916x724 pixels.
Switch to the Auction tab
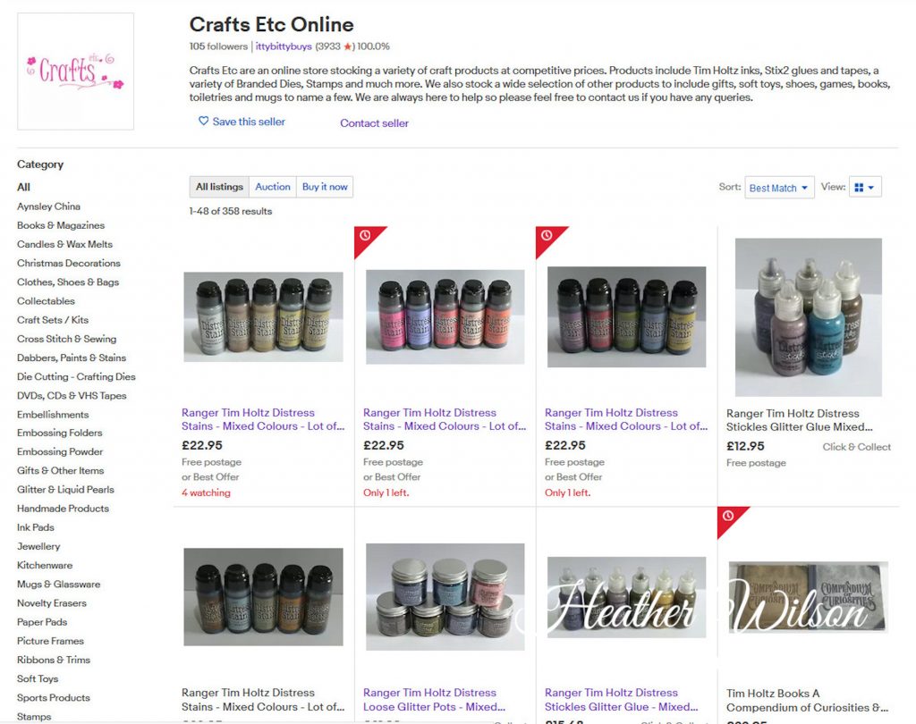[x=272, y=187]
